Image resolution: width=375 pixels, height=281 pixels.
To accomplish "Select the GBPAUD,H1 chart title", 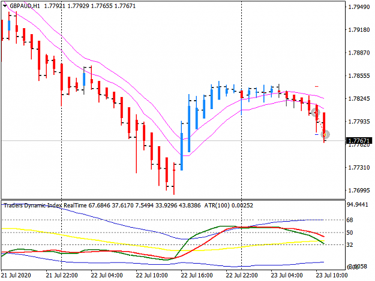I will point(25,6).
